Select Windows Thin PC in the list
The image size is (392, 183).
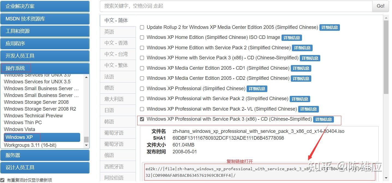click(x=23, y=122)
